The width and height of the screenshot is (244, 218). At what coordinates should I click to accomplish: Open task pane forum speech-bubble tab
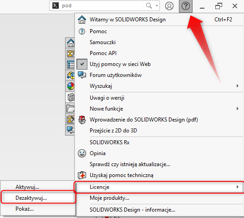tap(70, 130)
